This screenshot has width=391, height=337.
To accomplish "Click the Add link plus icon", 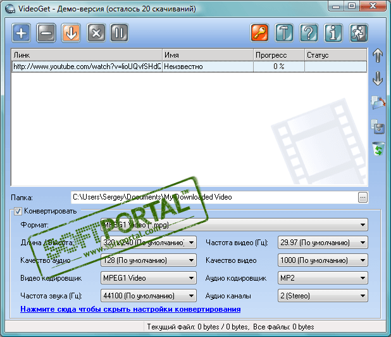I will click(22, 33).
